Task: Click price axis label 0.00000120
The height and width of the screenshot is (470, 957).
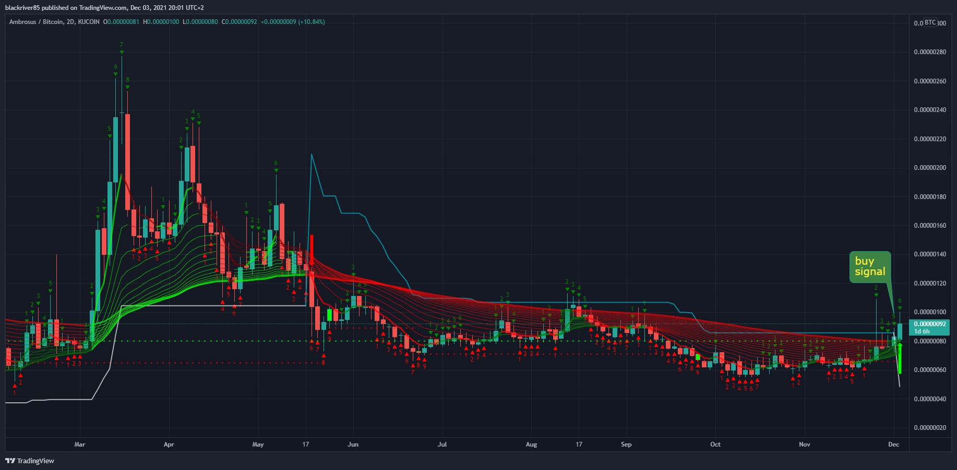Action: point(930,283)
